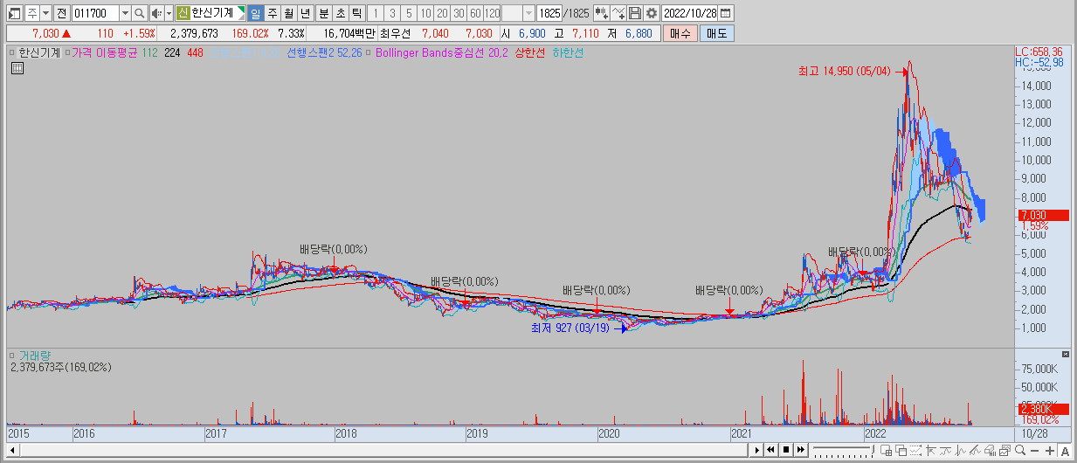
Task: Switch to 분 minute period
Action: point(324,13)
